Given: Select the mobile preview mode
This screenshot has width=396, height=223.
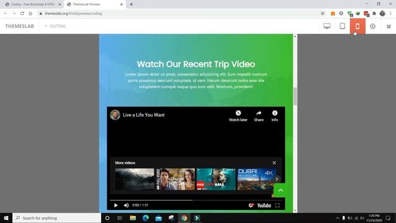Looking at the screenshot, I should click(x=358, y=26).
